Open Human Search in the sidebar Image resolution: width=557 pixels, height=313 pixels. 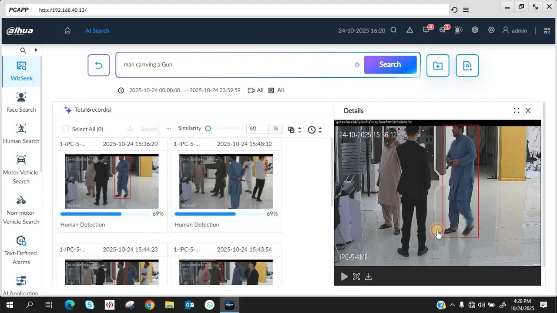[x=21, y=134]
